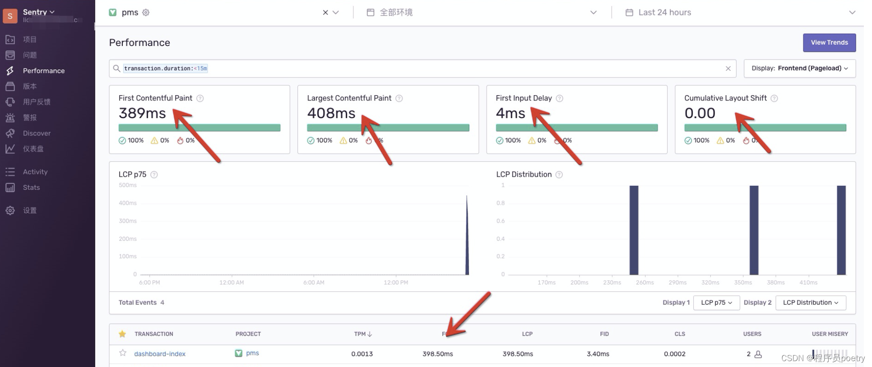Viewport: 872px width, 367px height.
Task: Open Display: Frontend (Pageload) dropdown
Action: 800,69
